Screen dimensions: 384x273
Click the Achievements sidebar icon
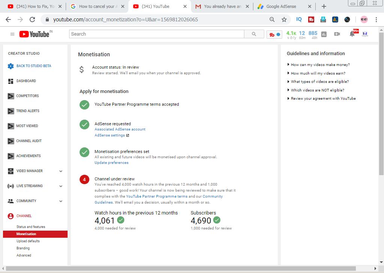(x=11, y=156)
